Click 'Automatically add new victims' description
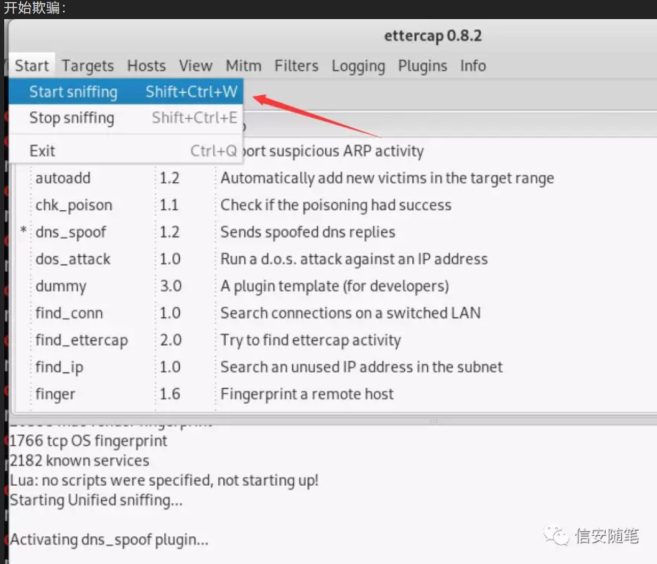 pyautogui.click(x=387, y=178)
